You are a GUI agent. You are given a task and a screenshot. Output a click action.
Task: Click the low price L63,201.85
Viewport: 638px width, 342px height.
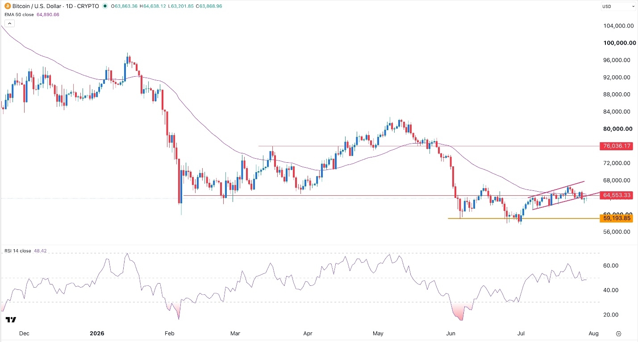point(180,6)
